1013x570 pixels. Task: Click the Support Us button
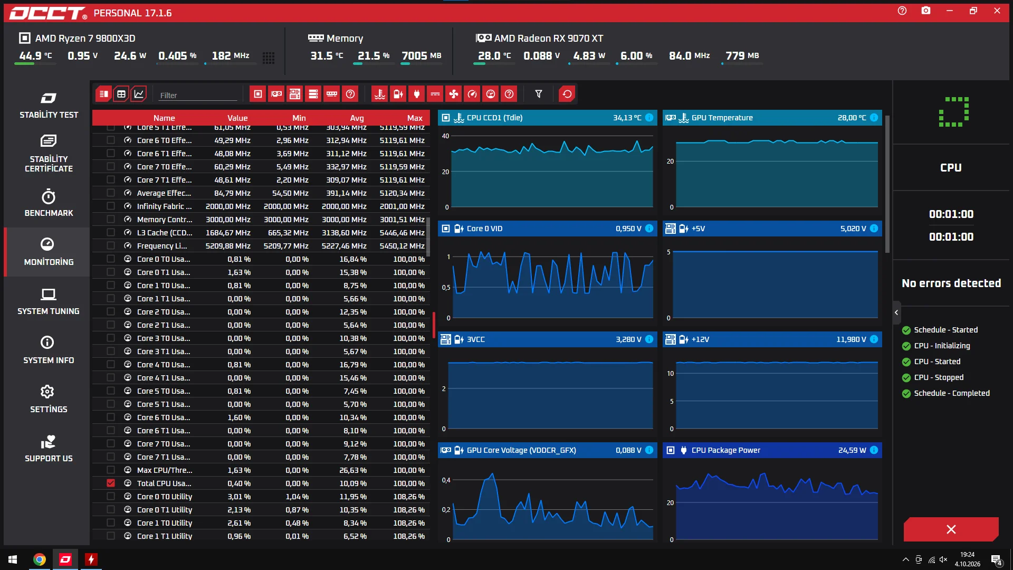tap(49, 449)
